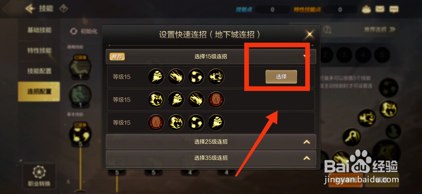Select the 连招配置 tab
This screenshot has width=422, height=194.
point(39,91)
